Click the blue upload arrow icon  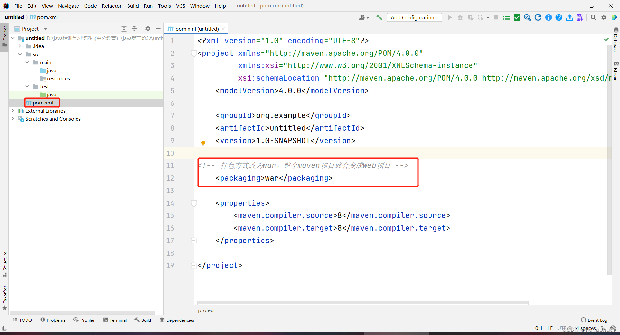click(x=570, y=17)
